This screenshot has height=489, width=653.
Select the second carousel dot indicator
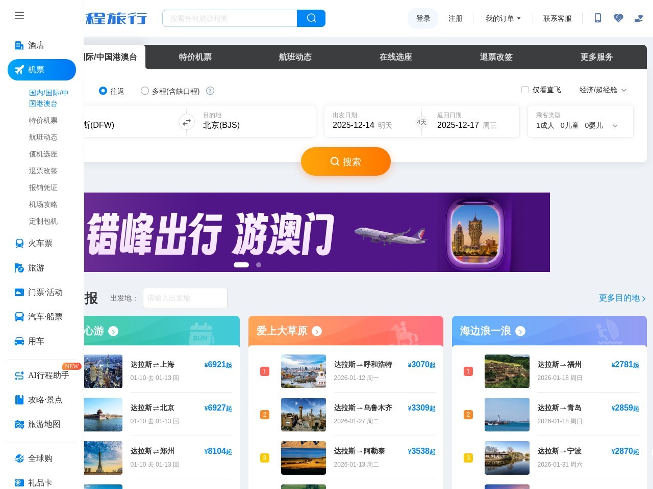pos(259,265)
